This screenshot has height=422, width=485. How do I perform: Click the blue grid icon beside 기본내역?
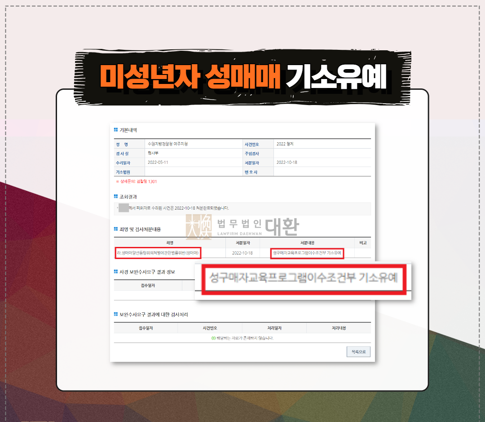116,129
